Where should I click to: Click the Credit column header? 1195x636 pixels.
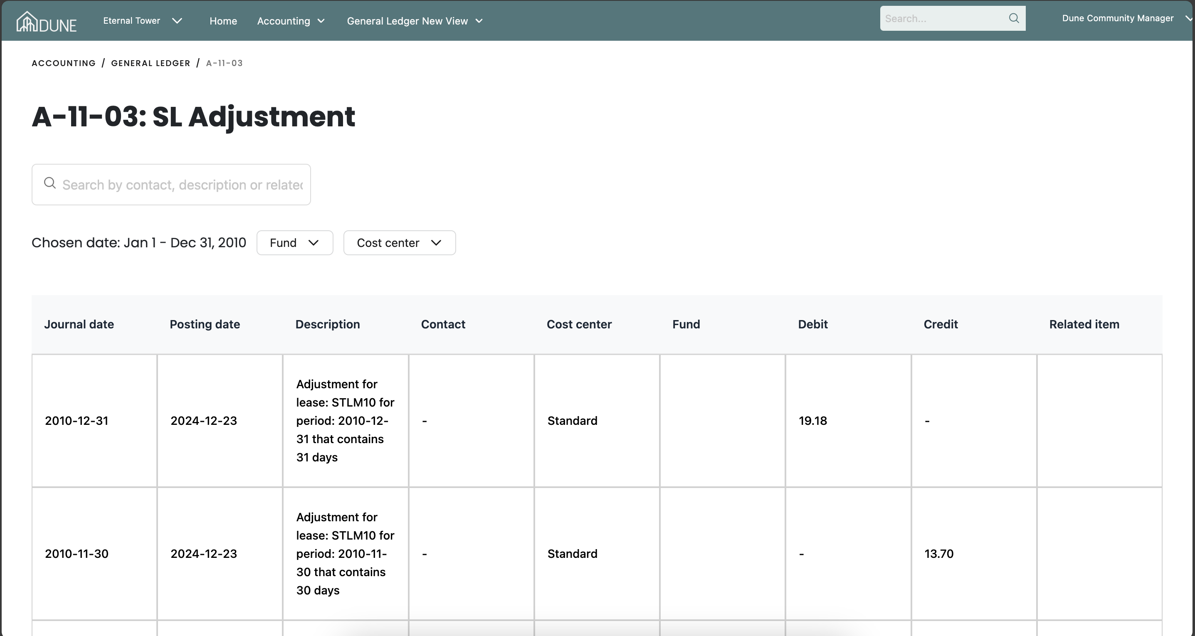[940, 324]
